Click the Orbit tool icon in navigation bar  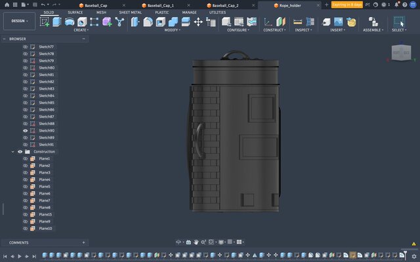click(x=178, y=242)
